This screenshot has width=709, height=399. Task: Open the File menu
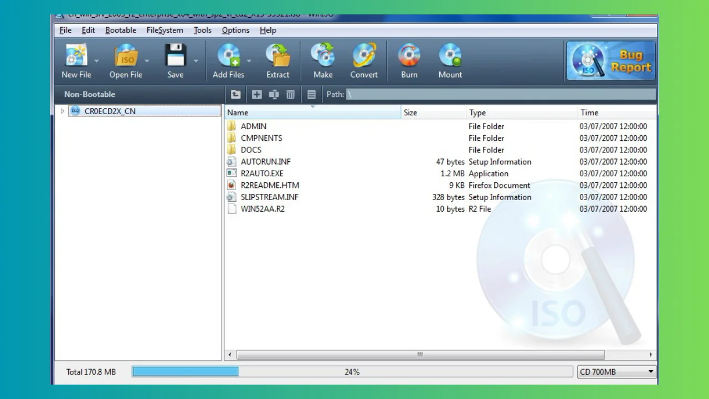pyautogui.click(x=65, y=30)
